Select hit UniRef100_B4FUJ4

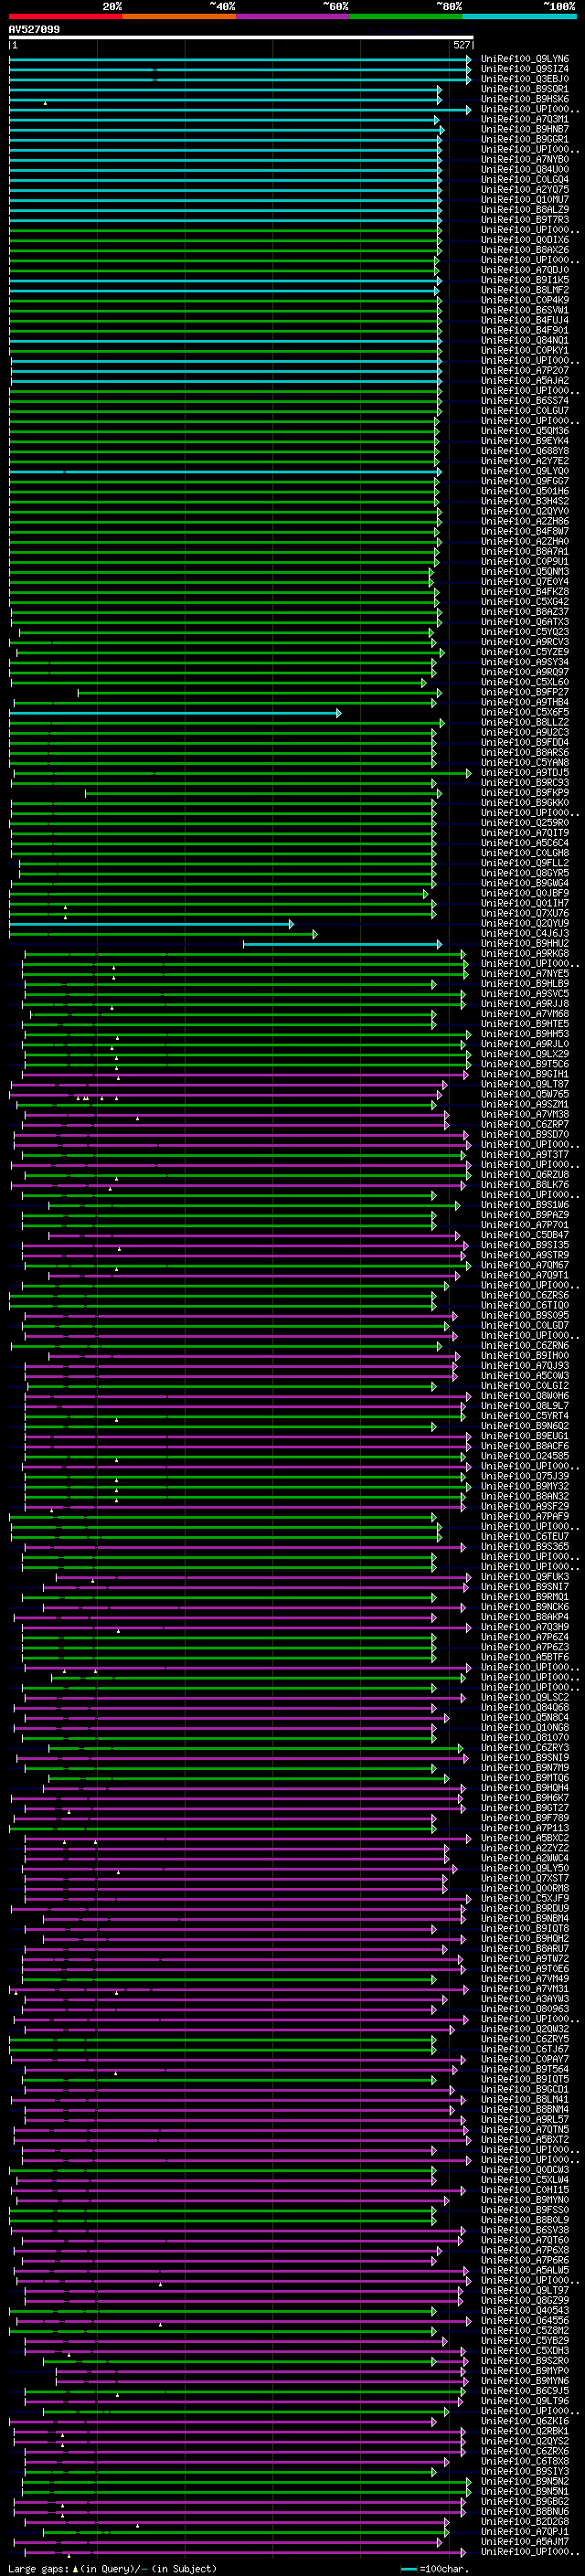(x=525, y=320)
